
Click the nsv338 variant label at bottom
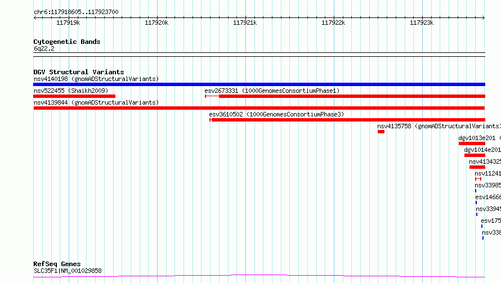click(x=491, y=232)
